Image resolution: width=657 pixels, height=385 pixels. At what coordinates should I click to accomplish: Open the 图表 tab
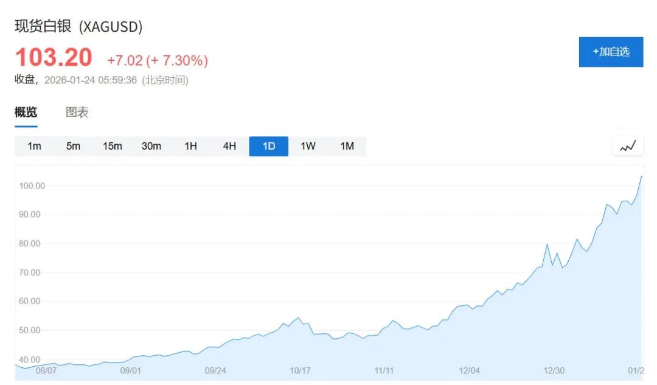coord(77,113)
